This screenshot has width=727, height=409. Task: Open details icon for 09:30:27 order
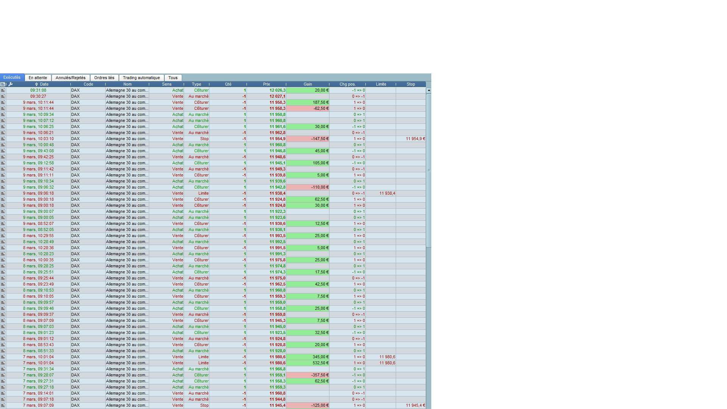[x=3, y=97]
